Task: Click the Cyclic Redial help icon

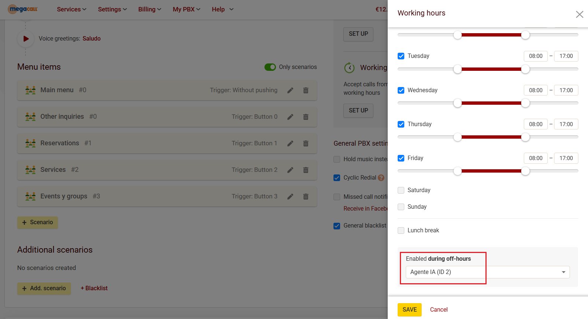Action: [x=381, y=178]
